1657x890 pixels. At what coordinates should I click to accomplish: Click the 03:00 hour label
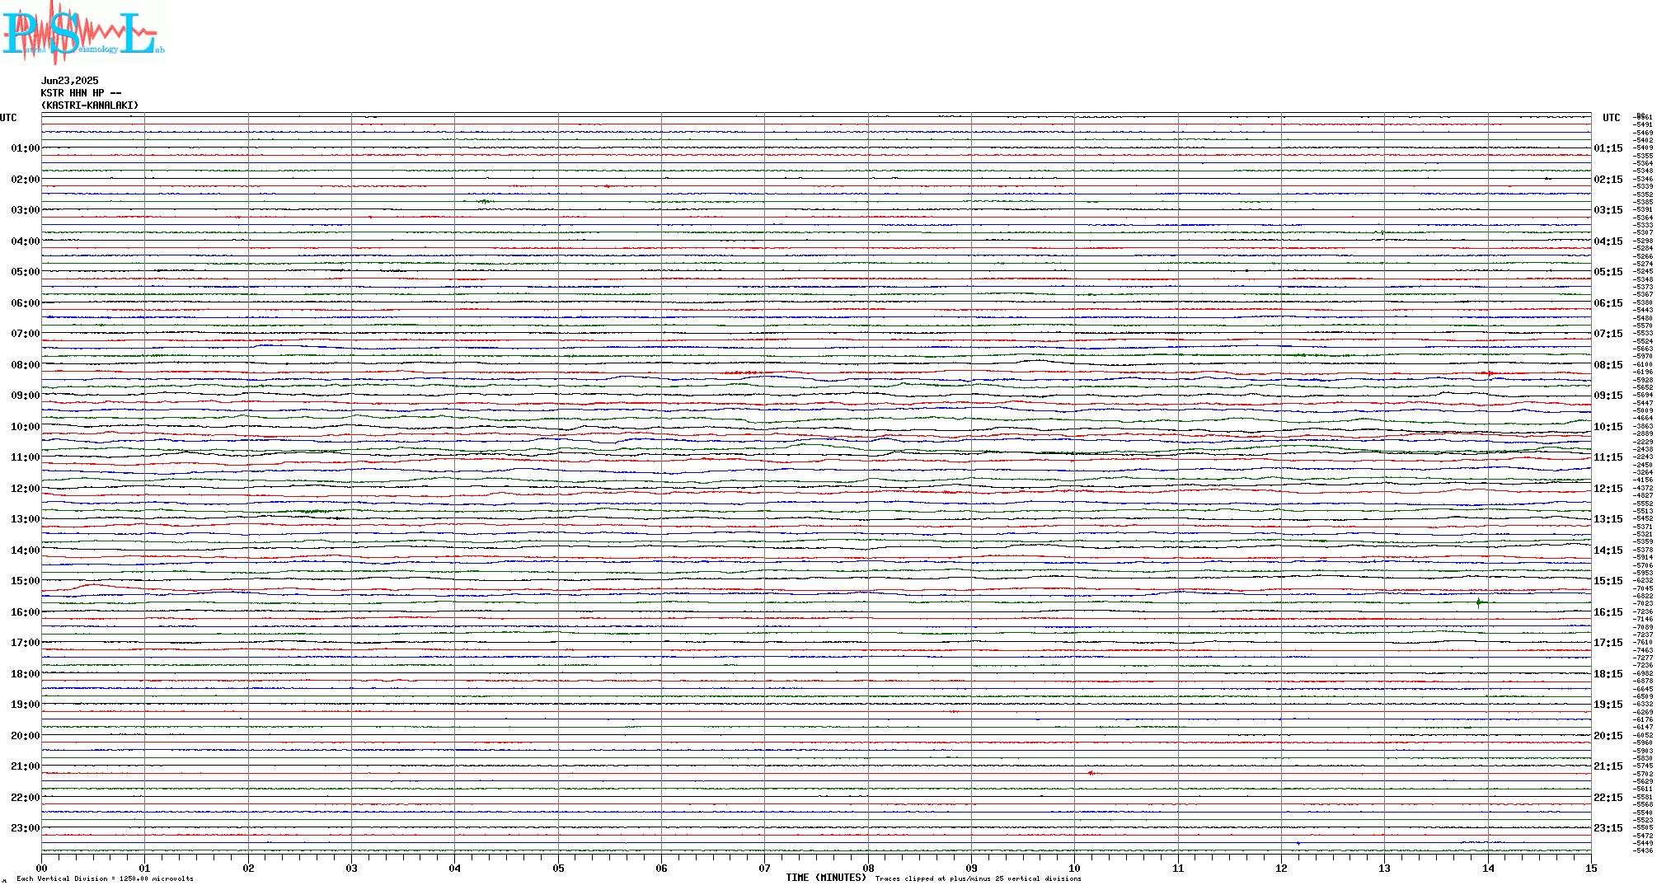[x=26, y=210]
